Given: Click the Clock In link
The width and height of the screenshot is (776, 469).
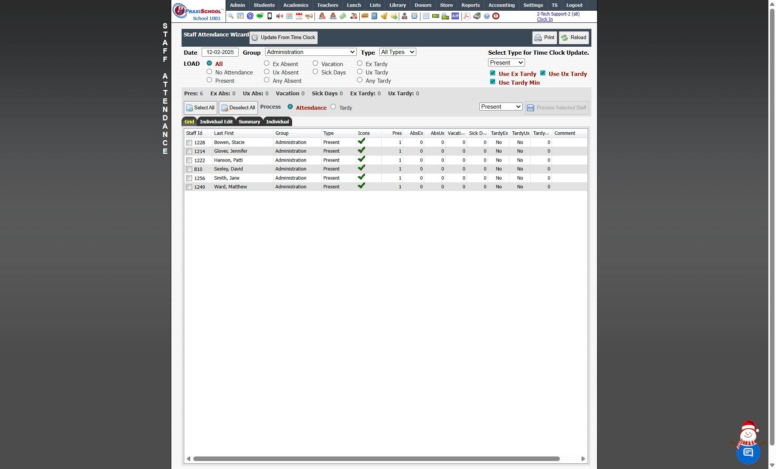Looking at the screenshot, I should pyautogui.click(x=545, y=19).
